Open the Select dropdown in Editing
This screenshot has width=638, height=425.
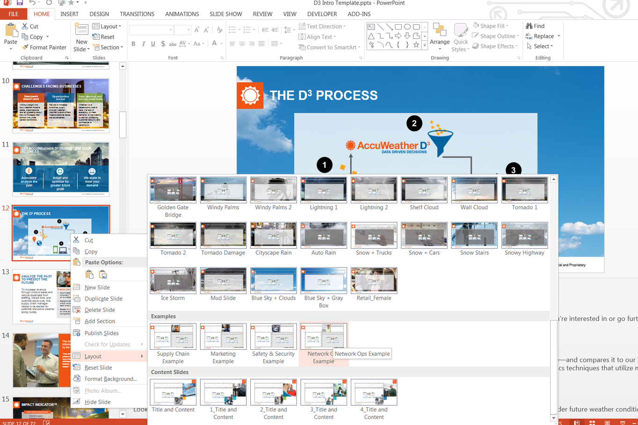point(540,46)
